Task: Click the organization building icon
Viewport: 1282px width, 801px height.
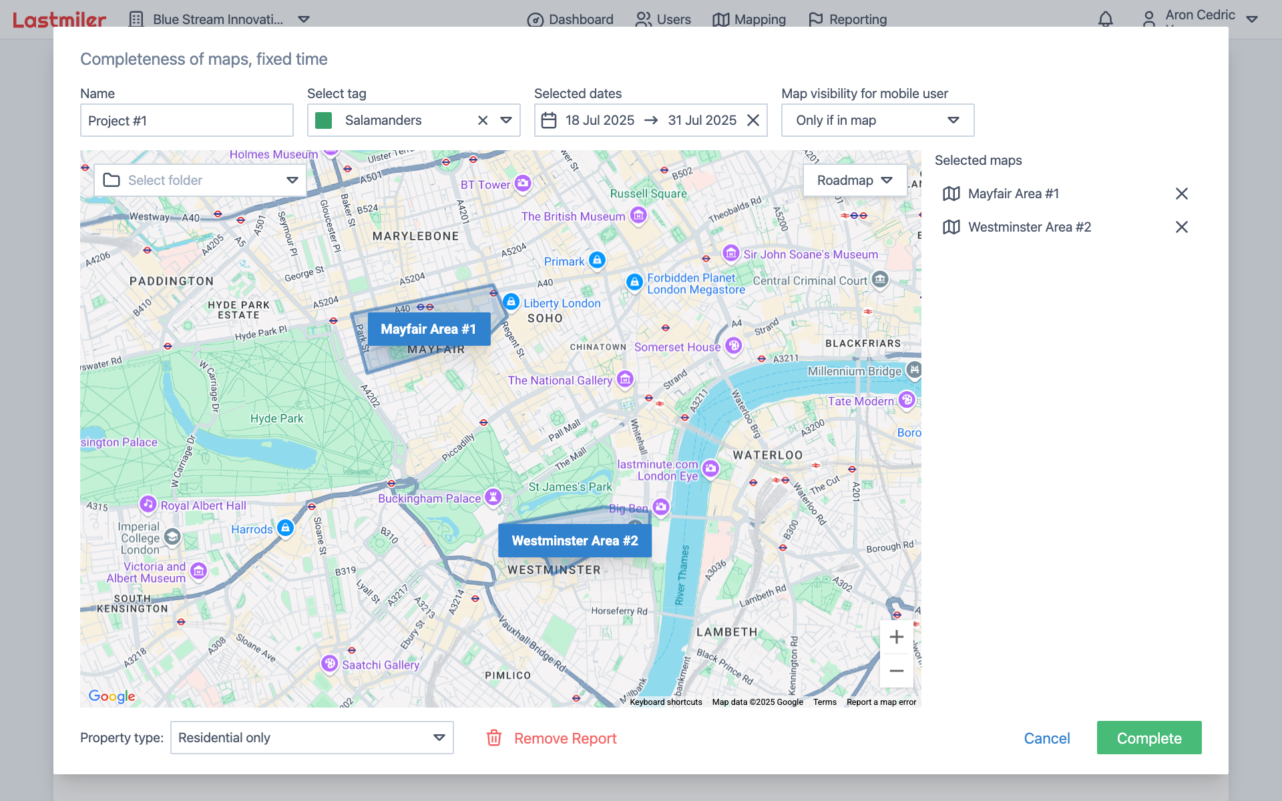Action: 136,19
